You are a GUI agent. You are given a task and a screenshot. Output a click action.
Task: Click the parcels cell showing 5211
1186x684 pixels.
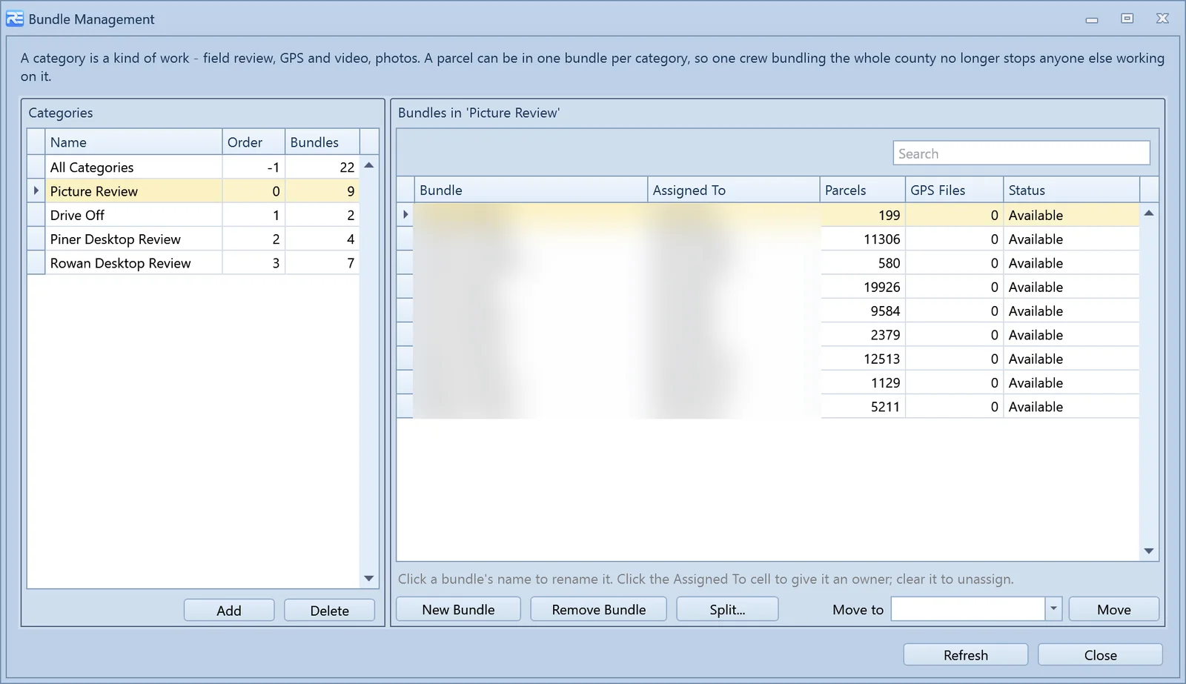[x=863, y=407]
